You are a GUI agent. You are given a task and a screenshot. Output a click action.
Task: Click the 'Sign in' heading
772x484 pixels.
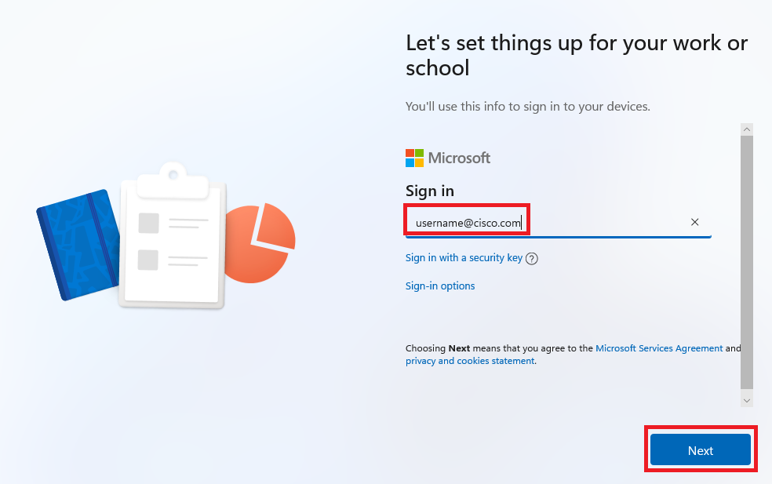[x=430, y=191]
